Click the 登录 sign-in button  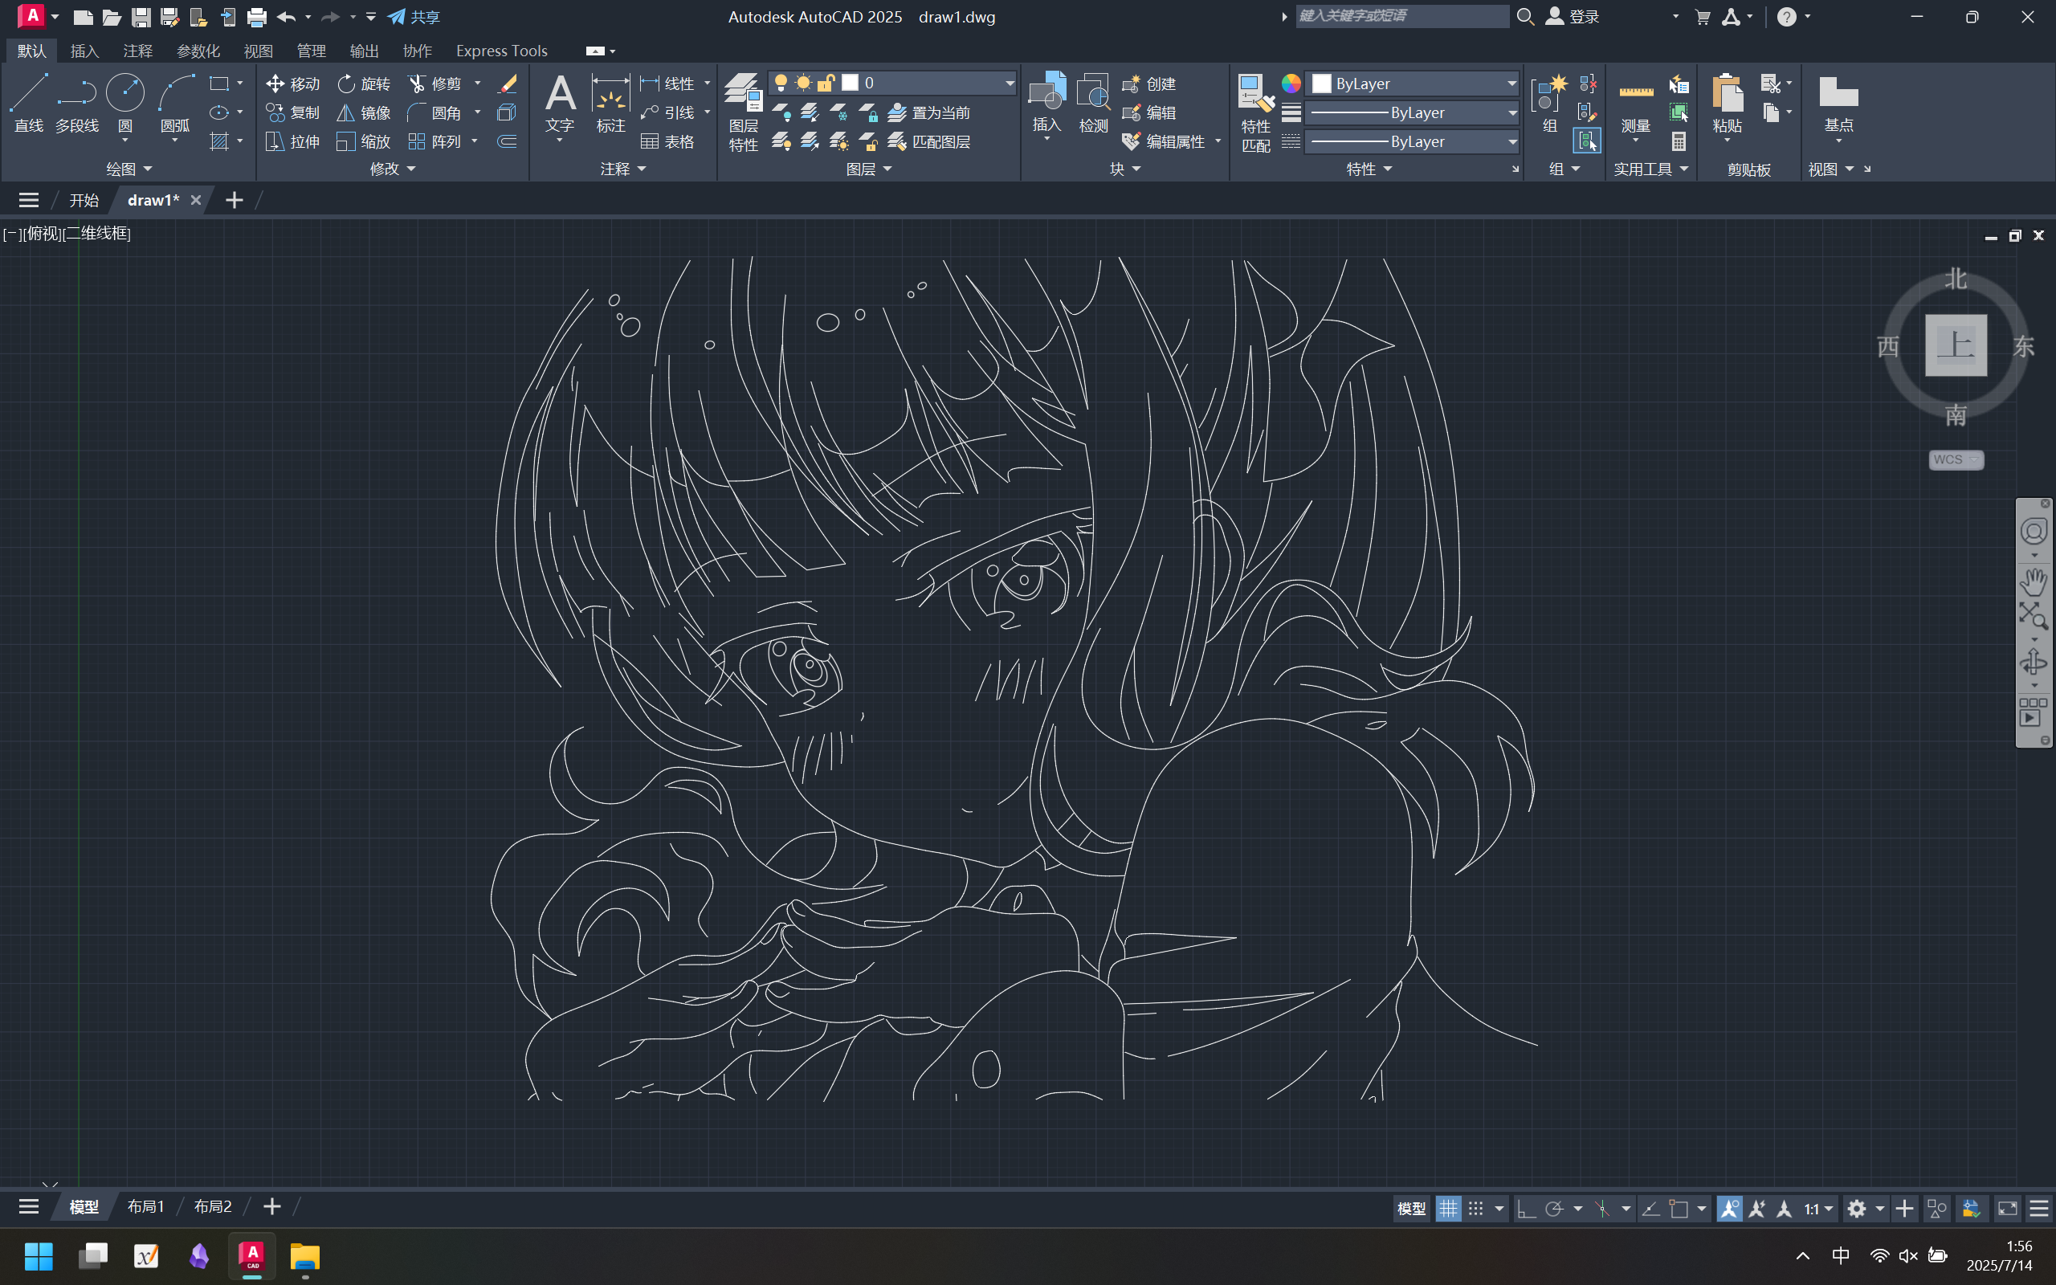(x=1573, y=17)
